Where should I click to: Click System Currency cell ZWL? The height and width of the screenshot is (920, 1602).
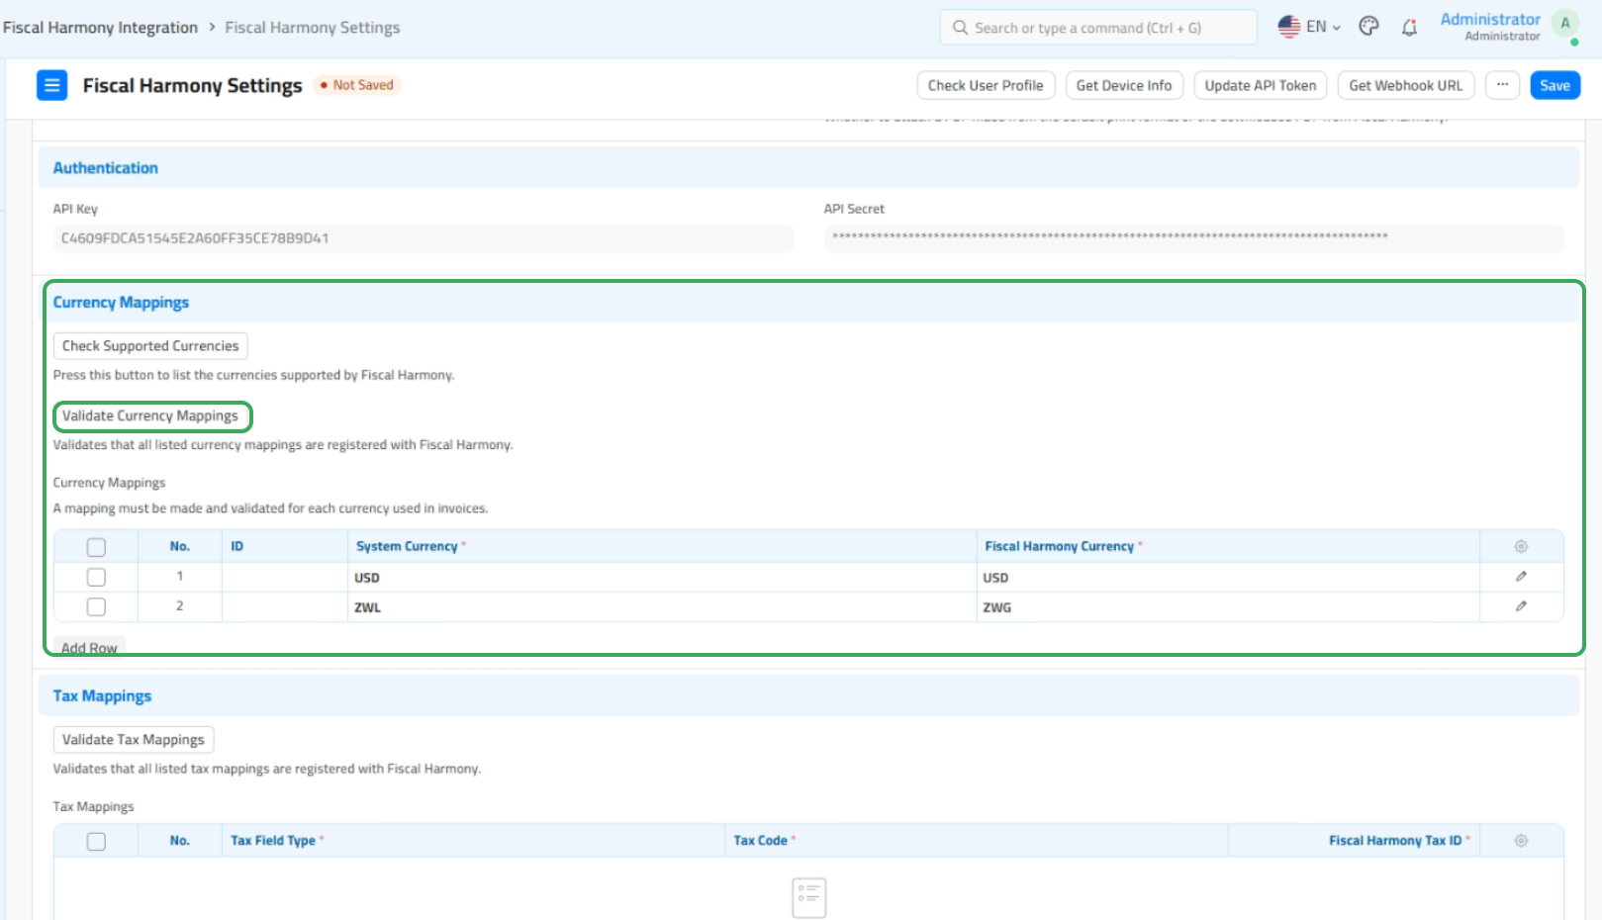tap(662, 607)
